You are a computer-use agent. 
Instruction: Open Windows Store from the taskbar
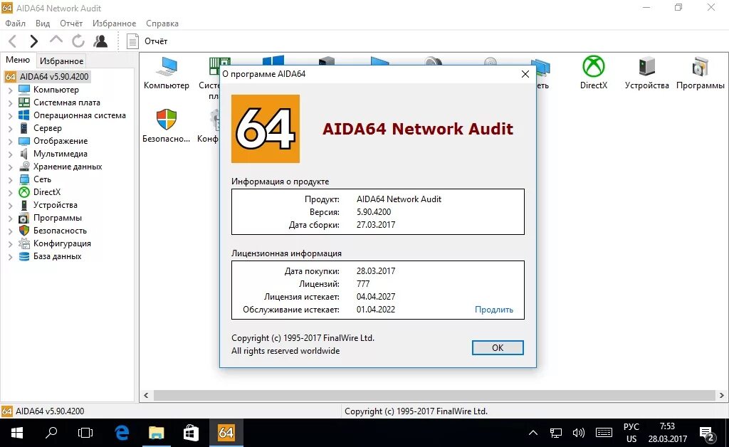click(x=191, y=433)
